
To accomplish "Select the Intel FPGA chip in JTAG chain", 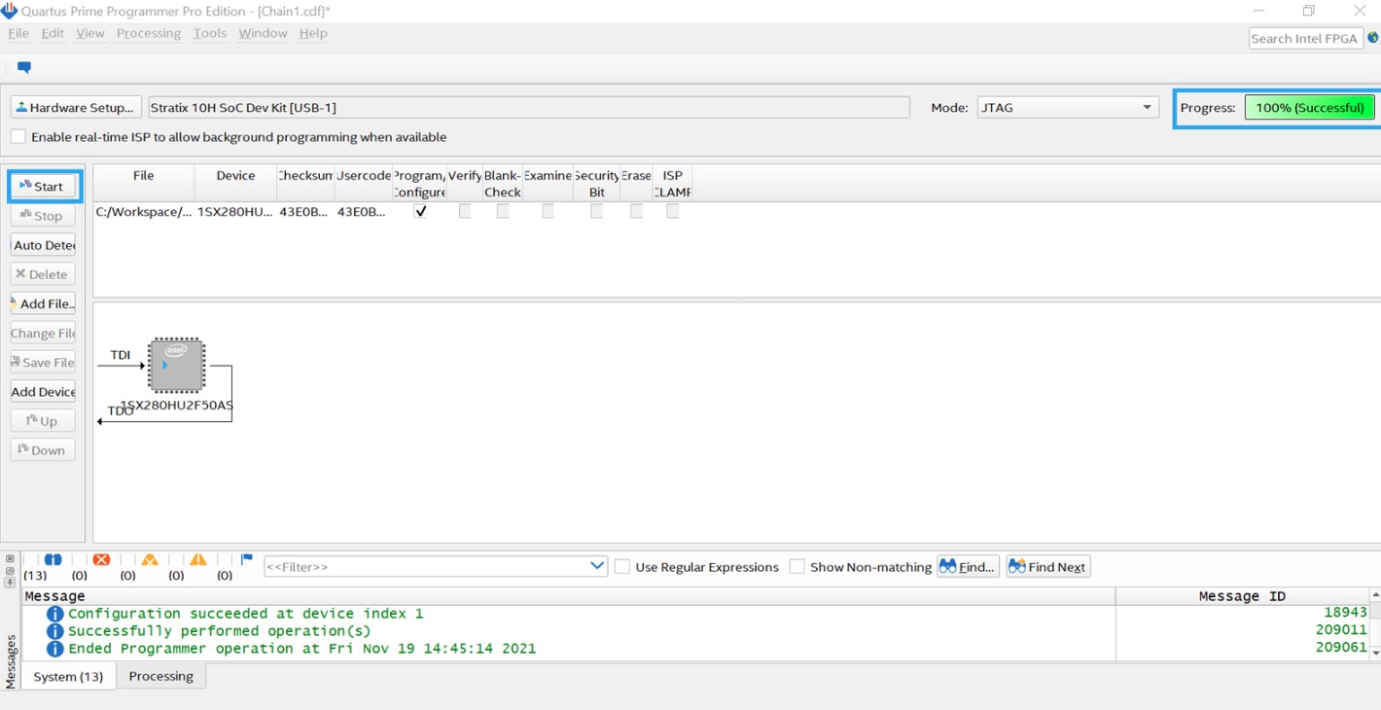I will pyautogui.click(x=176, y=365).
